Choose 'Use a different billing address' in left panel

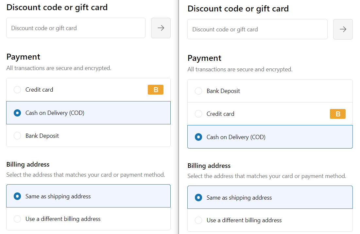(17, 219)
